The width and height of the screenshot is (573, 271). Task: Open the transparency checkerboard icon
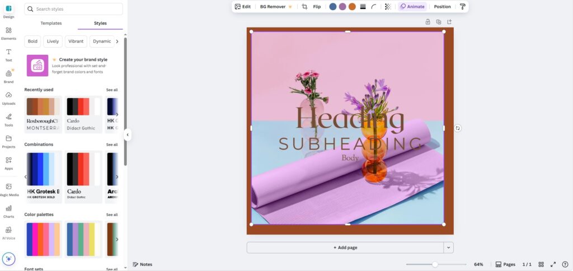click(x=388, y=7)
